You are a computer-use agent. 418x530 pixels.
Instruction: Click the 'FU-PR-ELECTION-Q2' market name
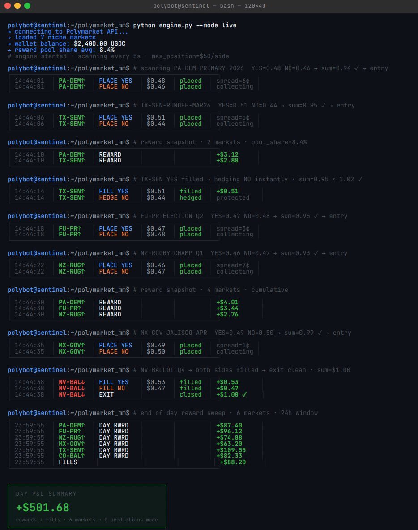pos(172,216)
